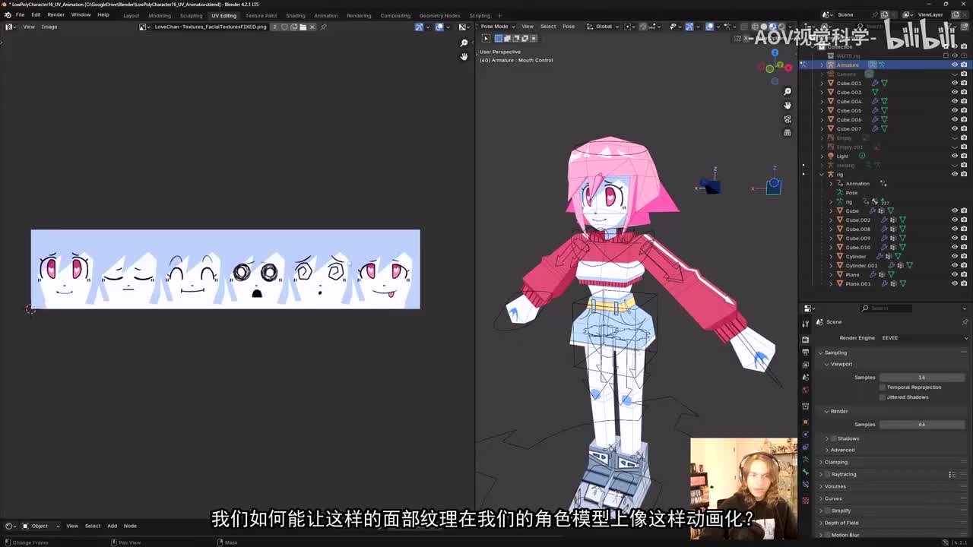
Task: Click Node in the bottom editor header
Action: click(x=130, y=526)
